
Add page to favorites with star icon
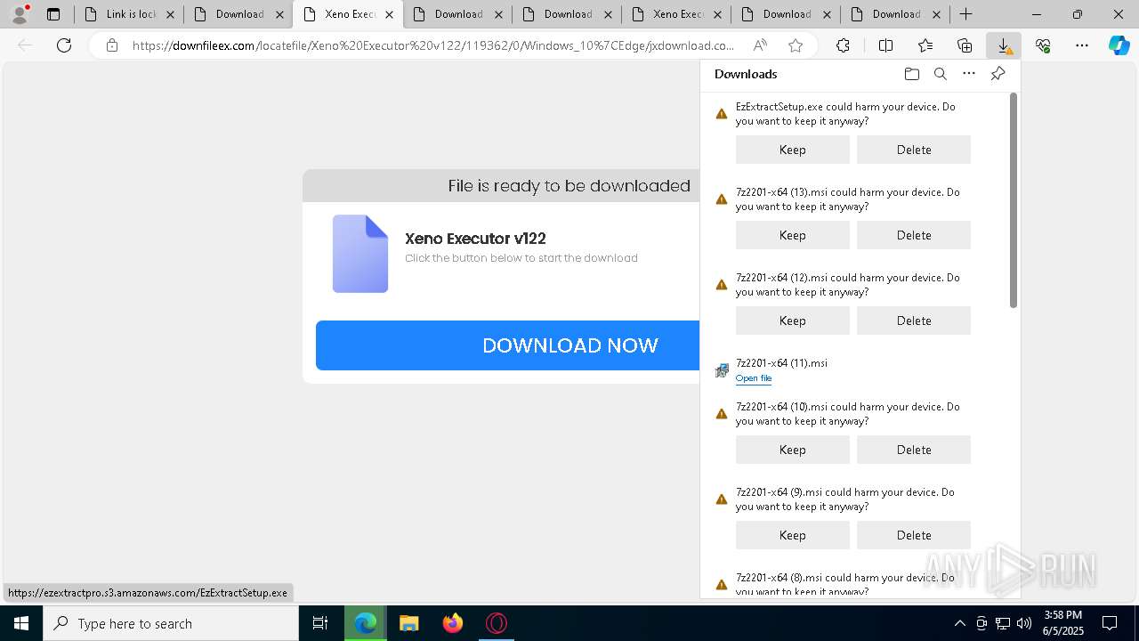pyautogui.click(x=796, y=45)
